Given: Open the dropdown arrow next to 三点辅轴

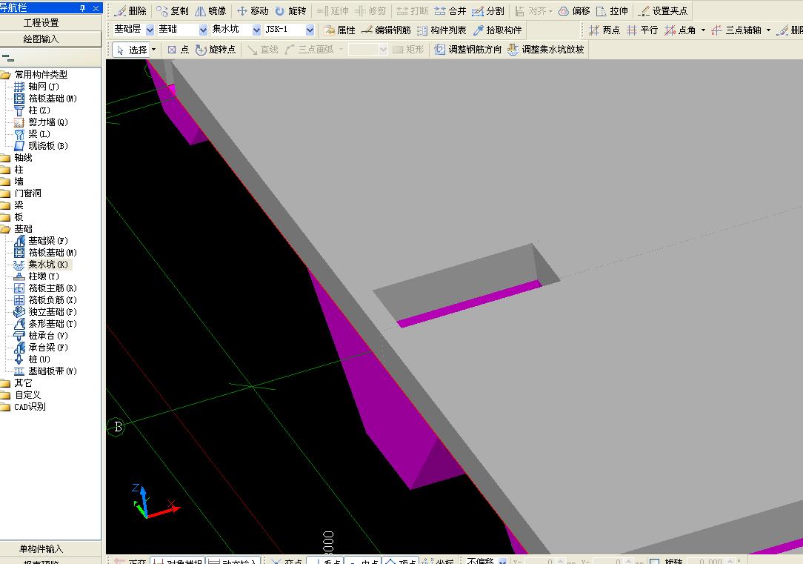Looking at the screenshot, I should tap(768, 30).
